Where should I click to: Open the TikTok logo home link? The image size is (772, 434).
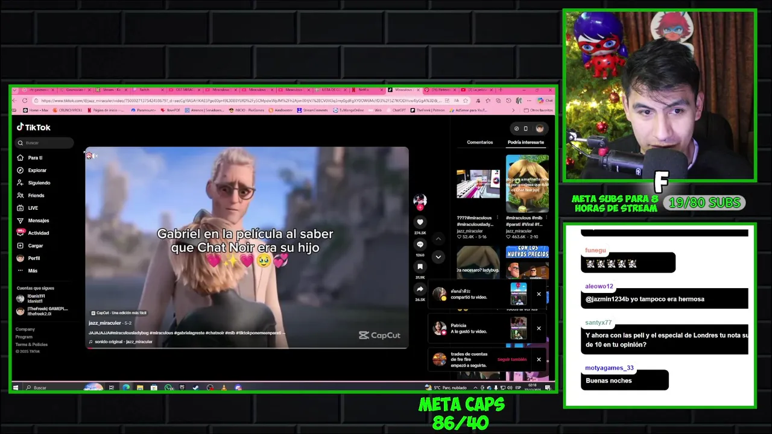click(34, 127)
